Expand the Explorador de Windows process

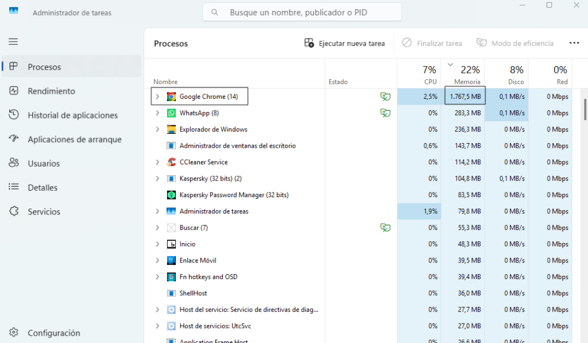click(157, 129)
